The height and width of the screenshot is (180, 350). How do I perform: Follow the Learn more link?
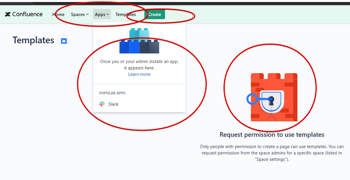tap(139, 74)
